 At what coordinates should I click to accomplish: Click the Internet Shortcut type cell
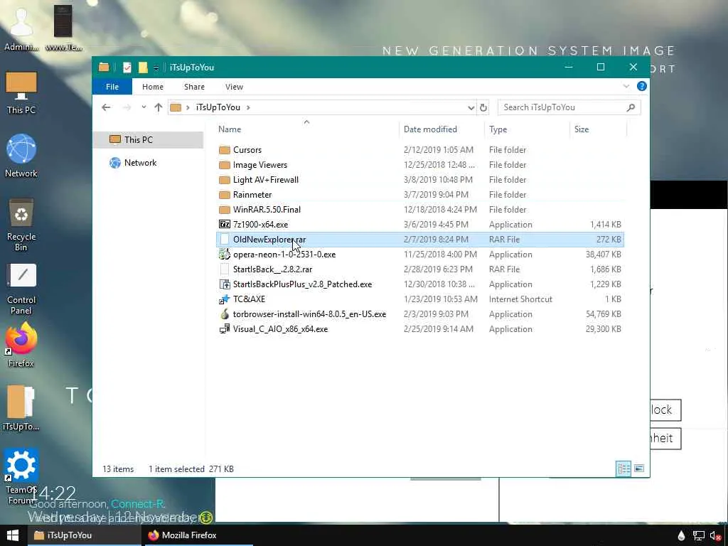coord(520,299)
